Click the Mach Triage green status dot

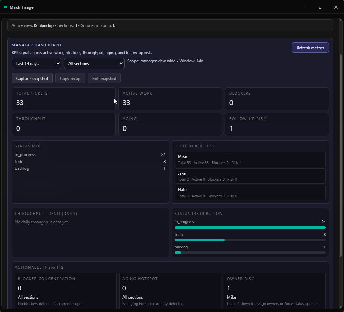point(6,7)
